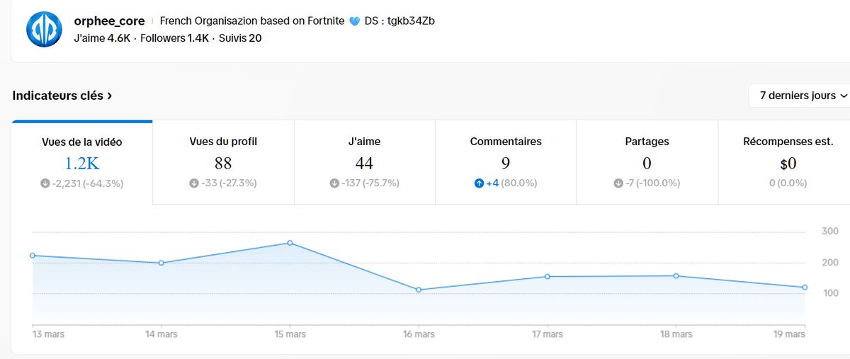Click the 9 comments value

506,164
